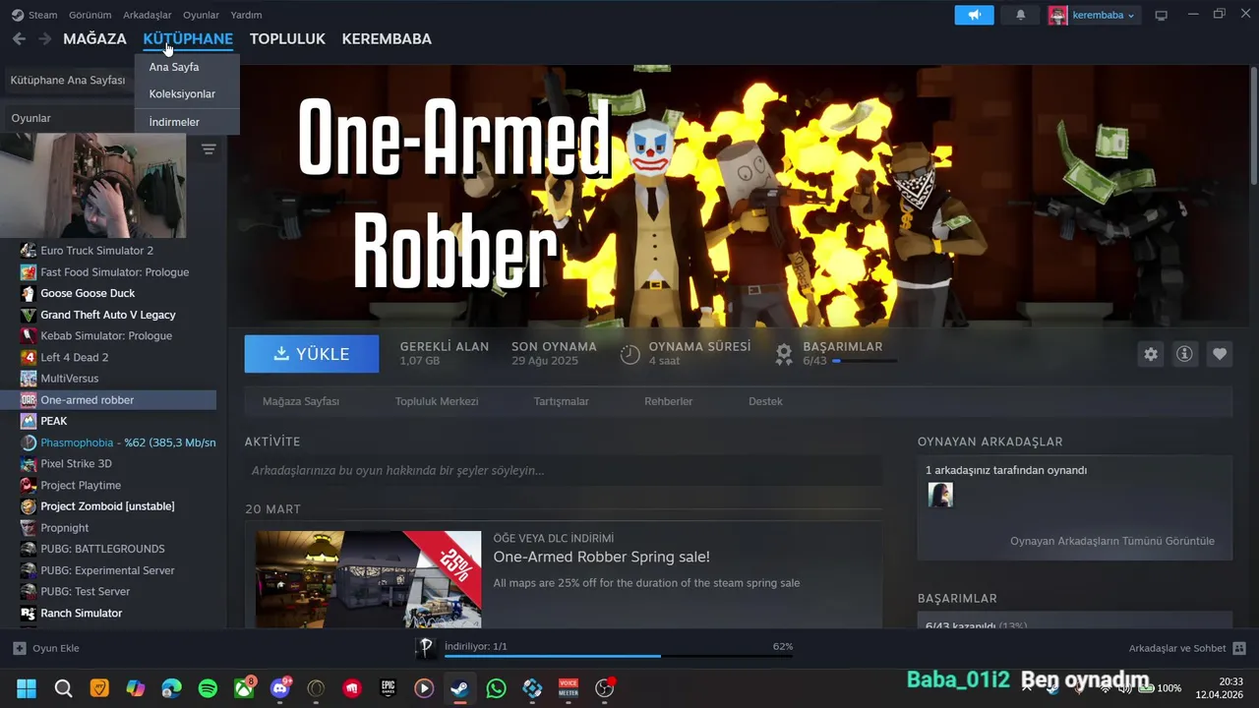Open friend avatar who played this game

(x=940, y=495)
